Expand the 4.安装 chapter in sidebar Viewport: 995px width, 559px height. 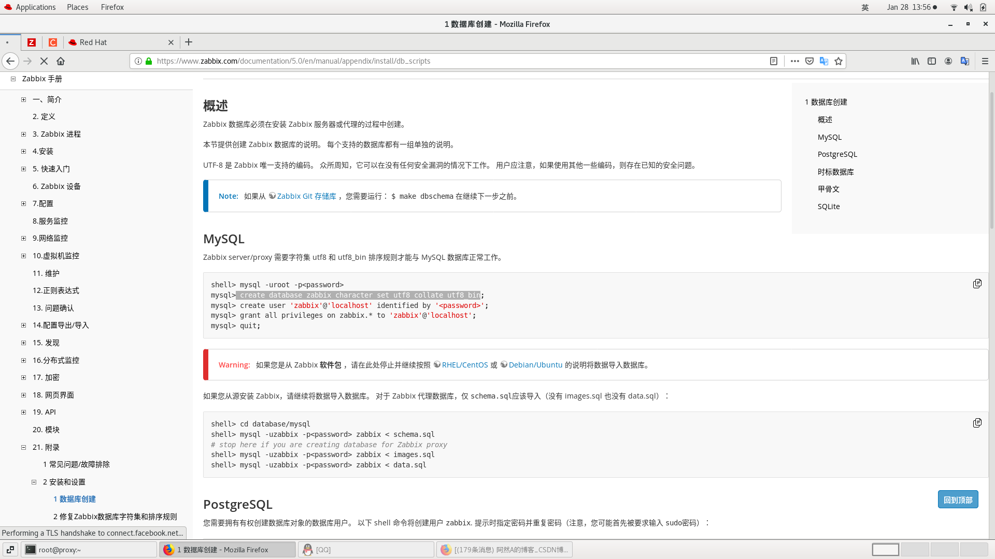[23, 151]
